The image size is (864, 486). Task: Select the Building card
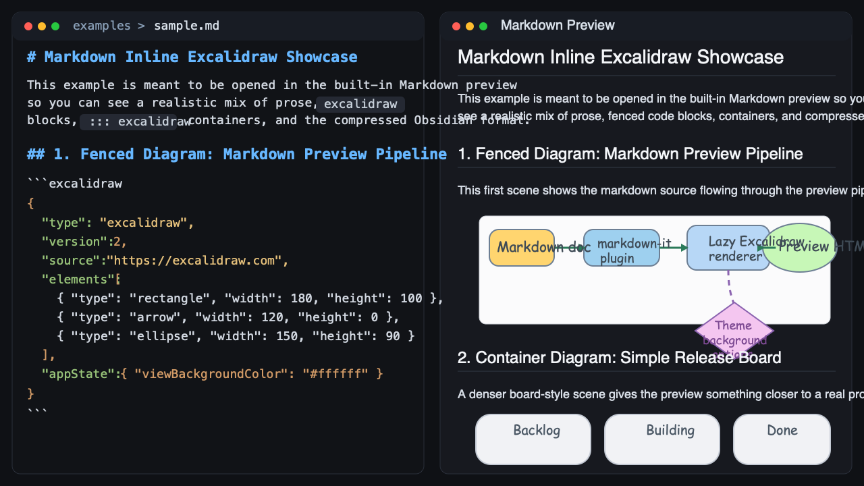[x=661, y=439]
